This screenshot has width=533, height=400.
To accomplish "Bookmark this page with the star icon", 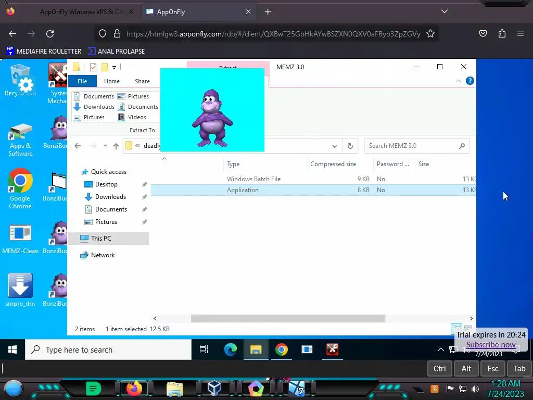I will tap(430, 34).
